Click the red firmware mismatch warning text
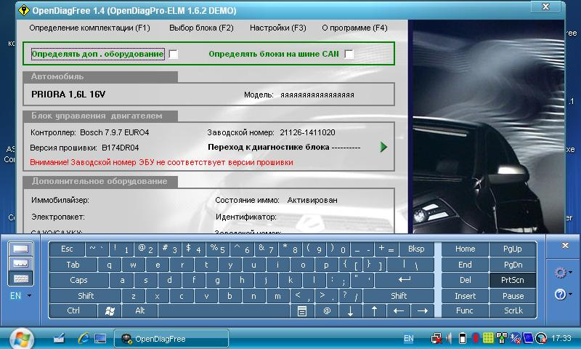This screenshot has height=349, width=581. tap(161, 162)
